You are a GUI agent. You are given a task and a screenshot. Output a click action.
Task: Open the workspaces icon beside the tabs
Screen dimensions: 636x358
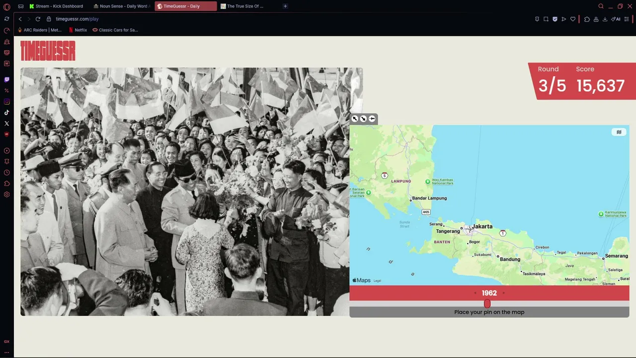21,6
